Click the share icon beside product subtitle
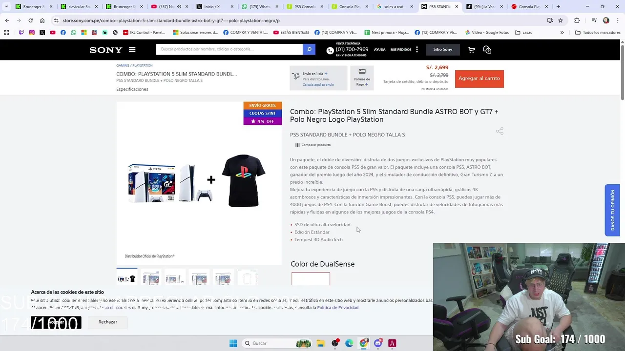This screenshot has width=625, height=351. (x=500, y=131)
